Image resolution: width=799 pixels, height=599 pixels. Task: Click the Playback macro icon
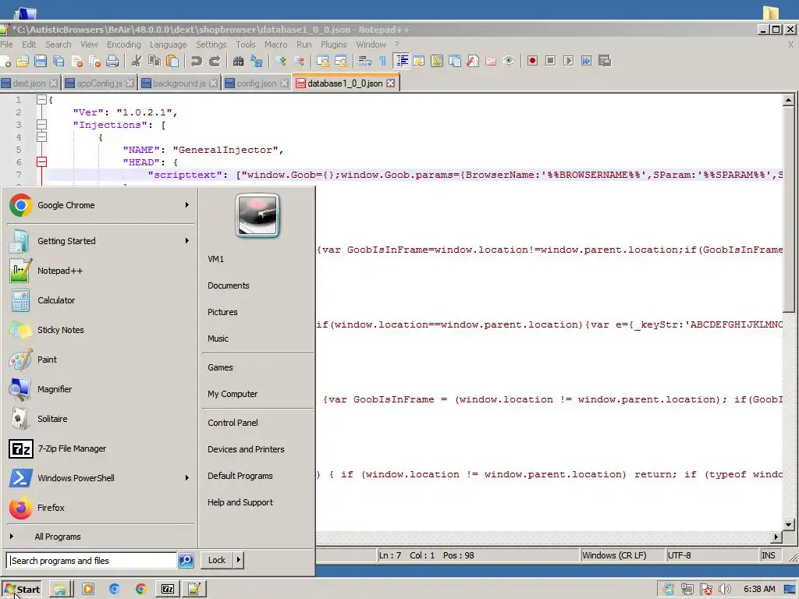tap(569, 61)
